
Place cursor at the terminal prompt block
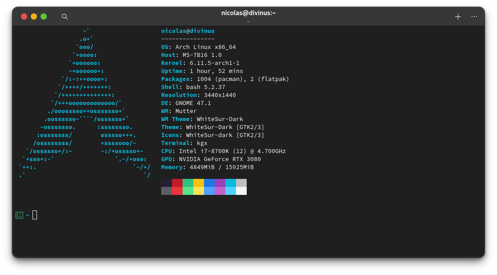pyautogui.click(x=34, y=215)
